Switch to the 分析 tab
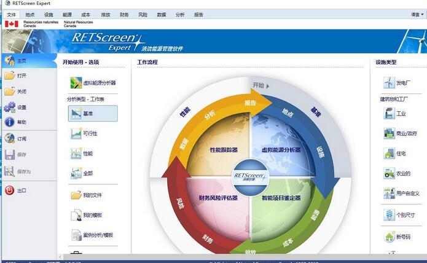 tap(180, 15)
